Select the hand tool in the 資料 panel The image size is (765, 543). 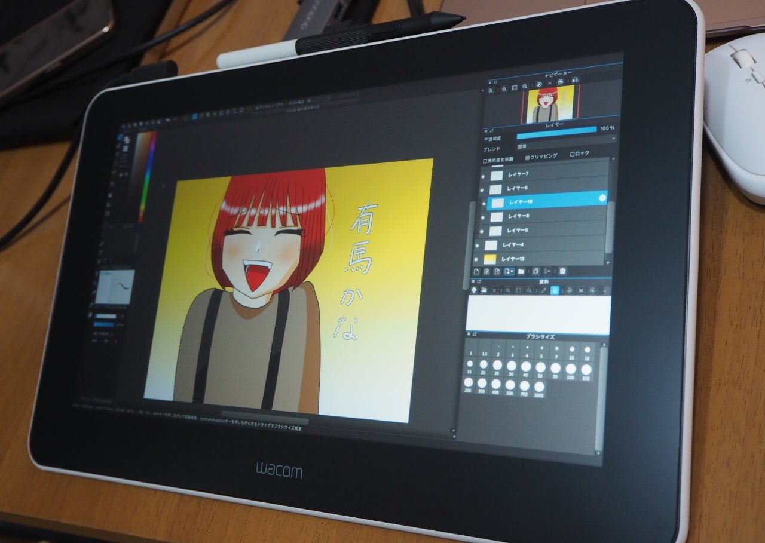(554, 290)
